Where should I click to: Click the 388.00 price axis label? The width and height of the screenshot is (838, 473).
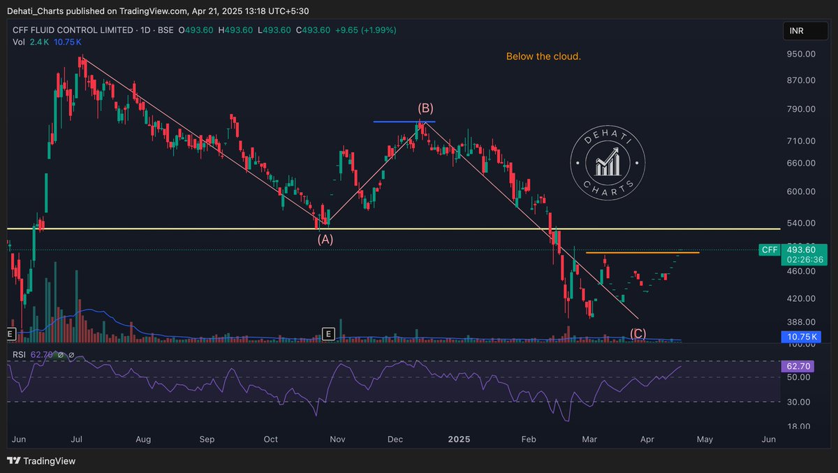801,321
